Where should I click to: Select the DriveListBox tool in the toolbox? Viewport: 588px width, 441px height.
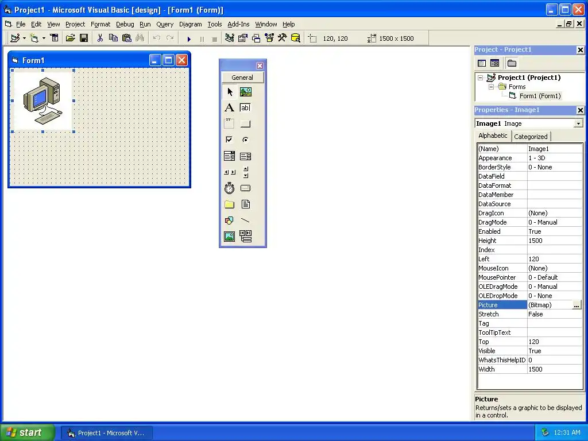tap(246, 188)
